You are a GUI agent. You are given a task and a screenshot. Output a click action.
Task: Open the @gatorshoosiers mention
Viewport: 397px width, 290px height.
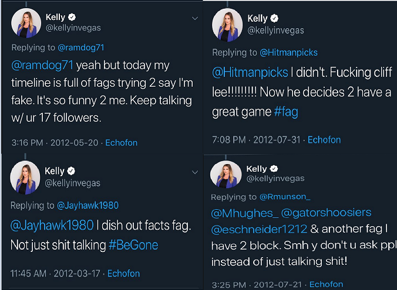click(327, 213)
